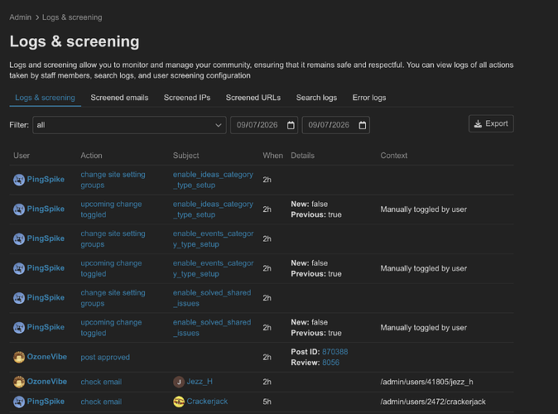Click the Subject column header
The image size is (558, 414).
tap(185, 156)
